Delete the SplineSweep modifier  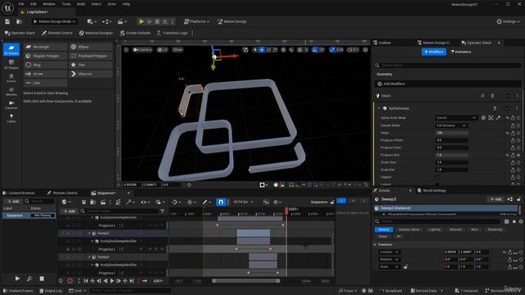pos(495,108)
